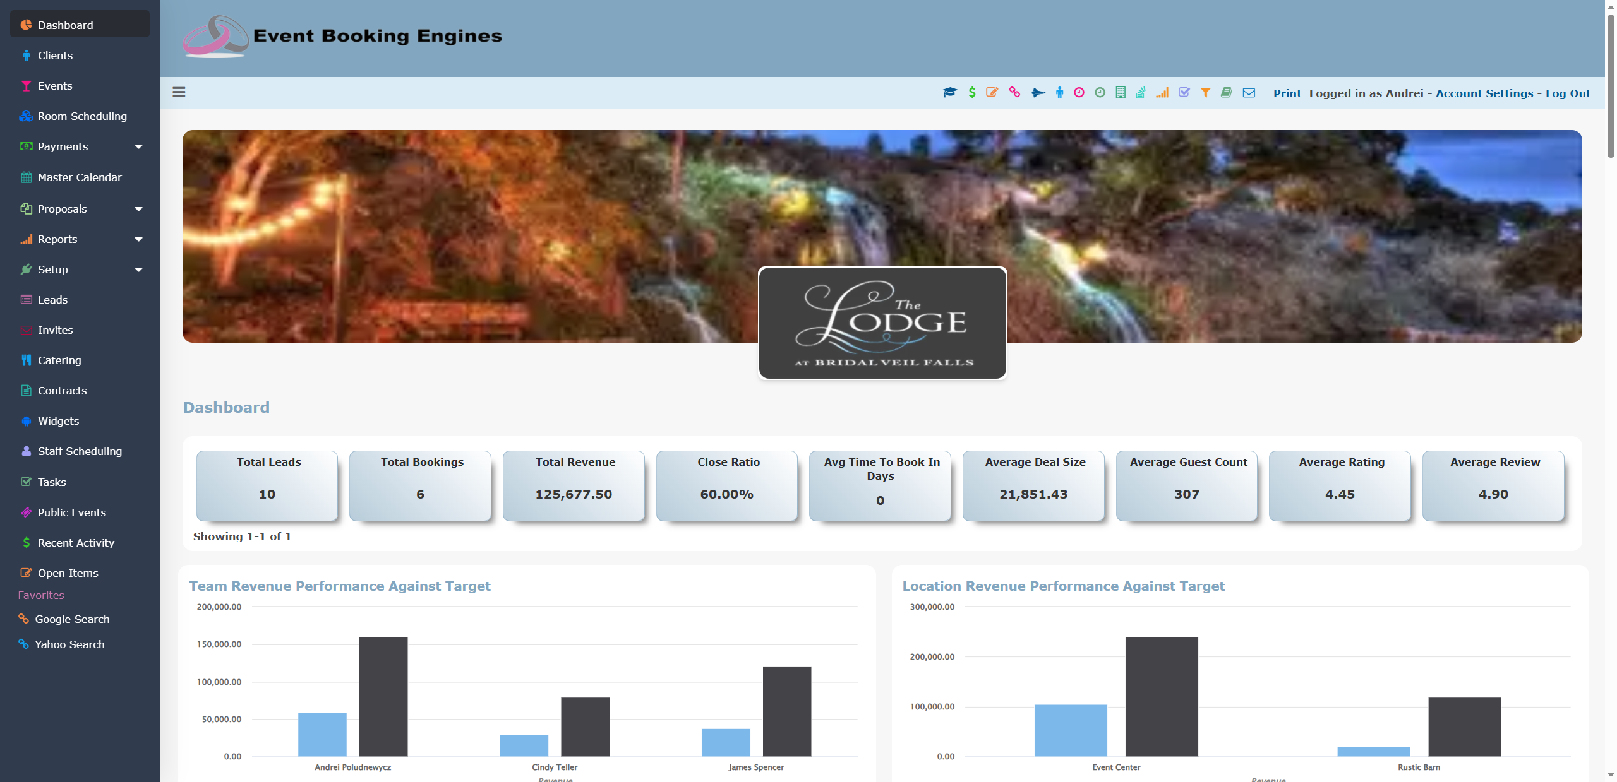1617x782 pixels.
Task: Click the Total Revenue stat card
Action: pyautogui.click(x=574, y=485)
